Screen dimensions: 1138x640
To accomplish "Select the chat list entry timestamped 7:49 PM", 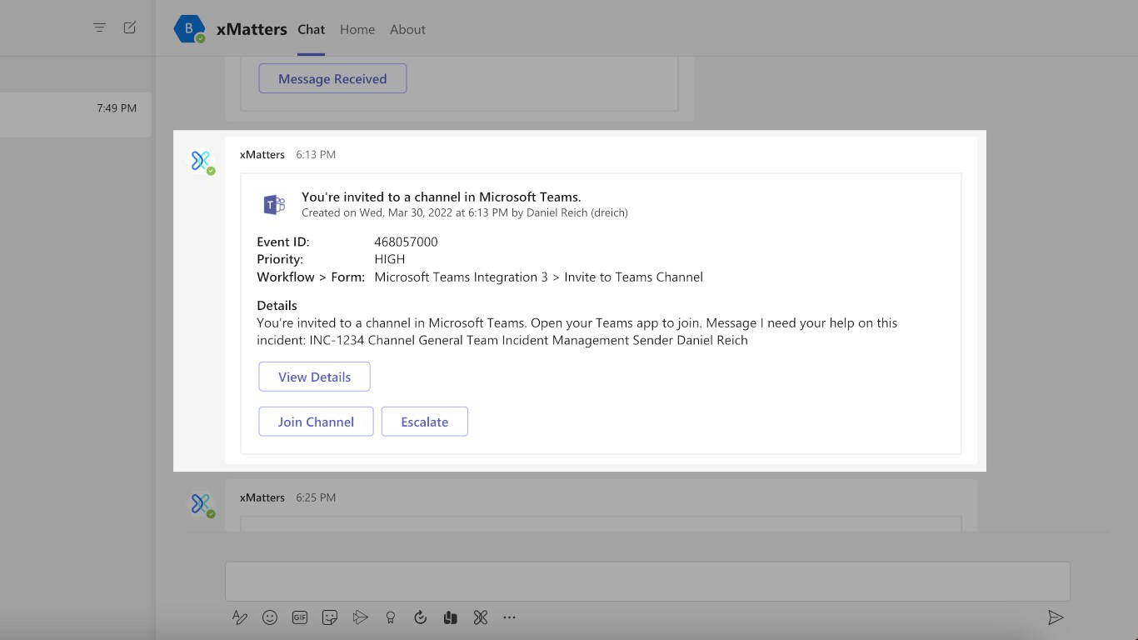I will [76, 115].
